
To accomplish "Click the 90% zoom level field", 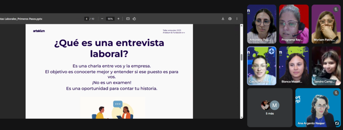I will pyautogui.click(x=110, y=19).
